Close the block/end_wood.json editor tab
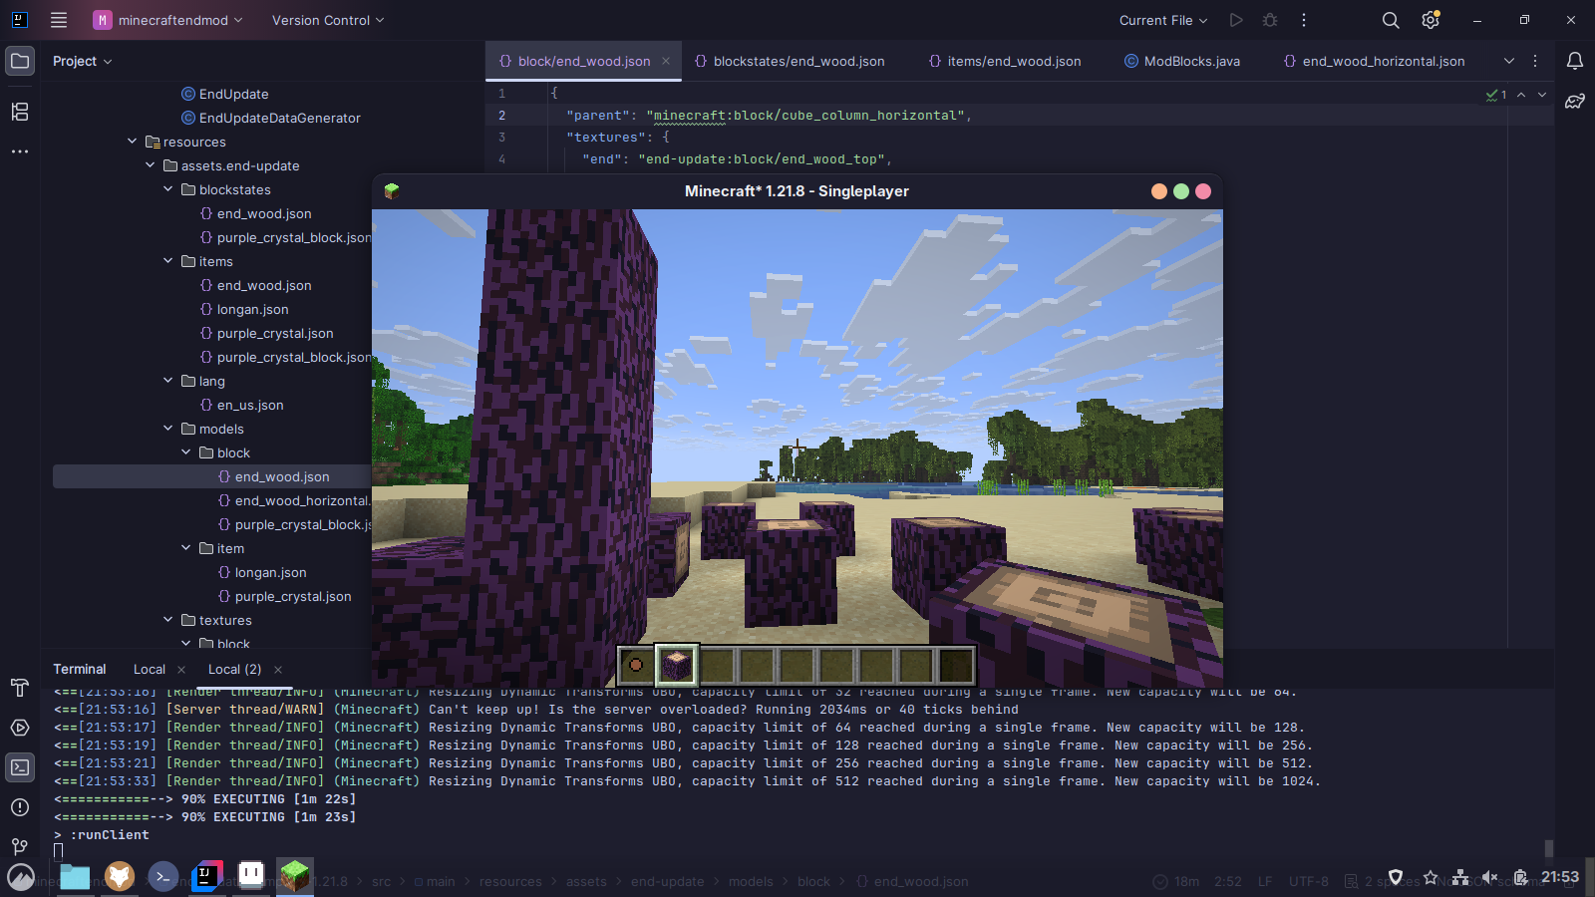 666,61
